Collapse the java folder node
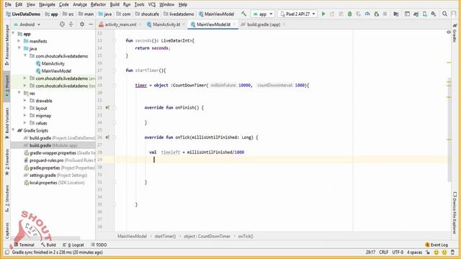The height and width of the screenshot is (259, 461). coord(19,48)
